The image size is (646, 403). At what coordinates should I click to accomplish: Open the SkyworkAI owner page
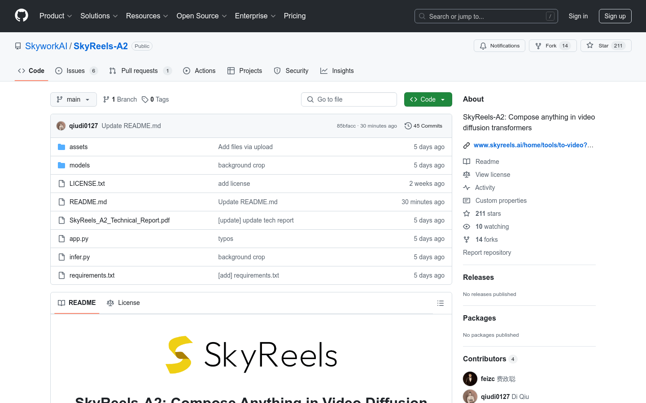pos(46,46)
